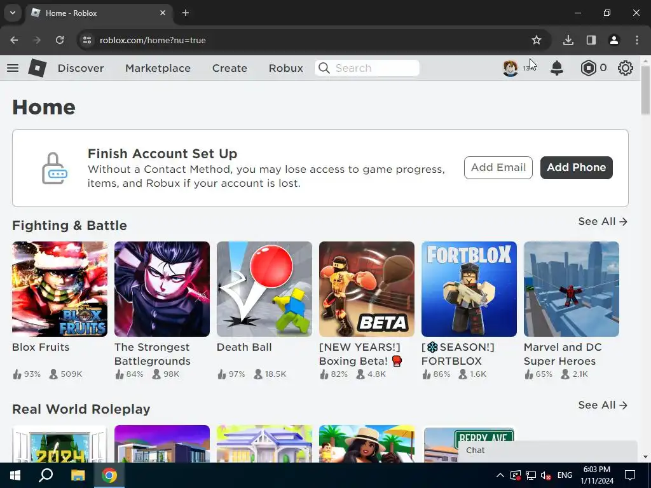Image resolution: width=651 pixels, height=488 pixels.
Task: Click the Roblox logo icon
Action: pos(38,68)
